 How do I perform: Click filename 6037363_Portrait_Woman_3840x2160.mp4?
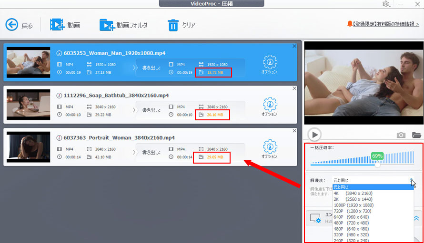tap(119, 138)
